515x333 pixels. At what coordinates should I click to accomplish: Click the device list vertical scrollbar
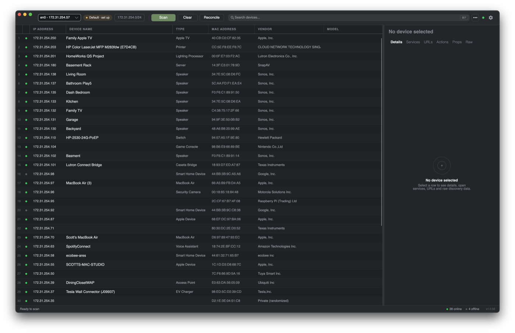(381, 132)
